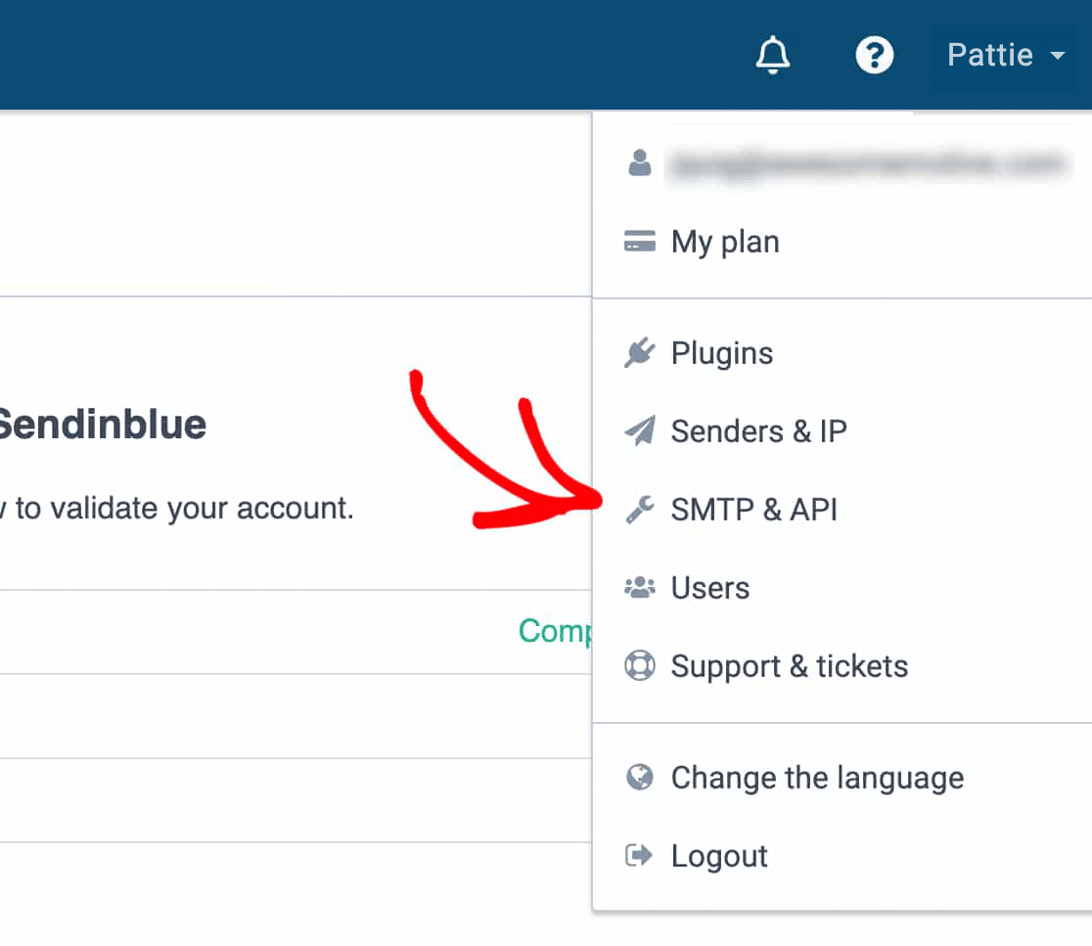Viewport: 1092px width, 946px height.
Task: Choose Change the language
Action: (816, 777)
